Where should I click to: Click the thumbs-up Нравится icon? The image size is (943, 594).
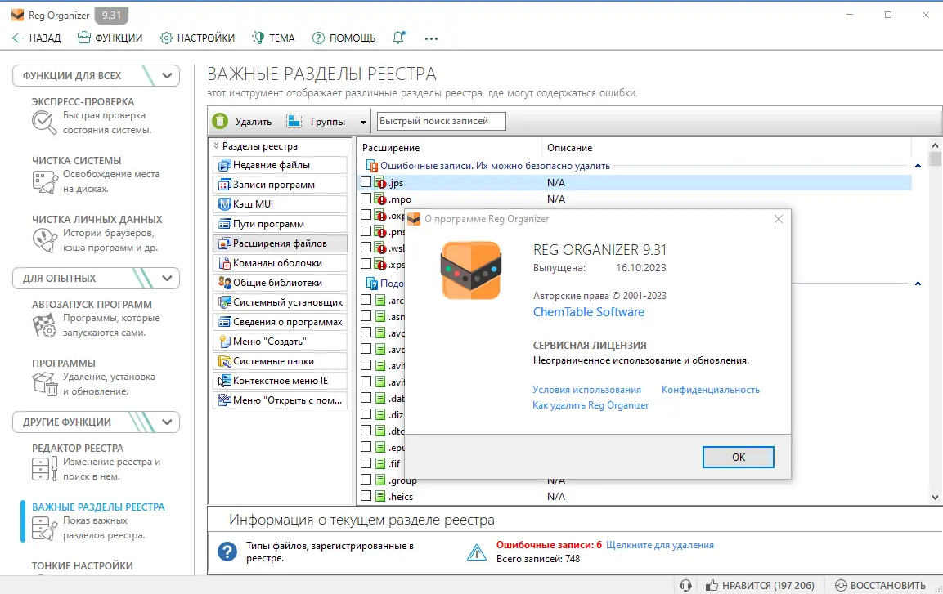tap(712, 585)
